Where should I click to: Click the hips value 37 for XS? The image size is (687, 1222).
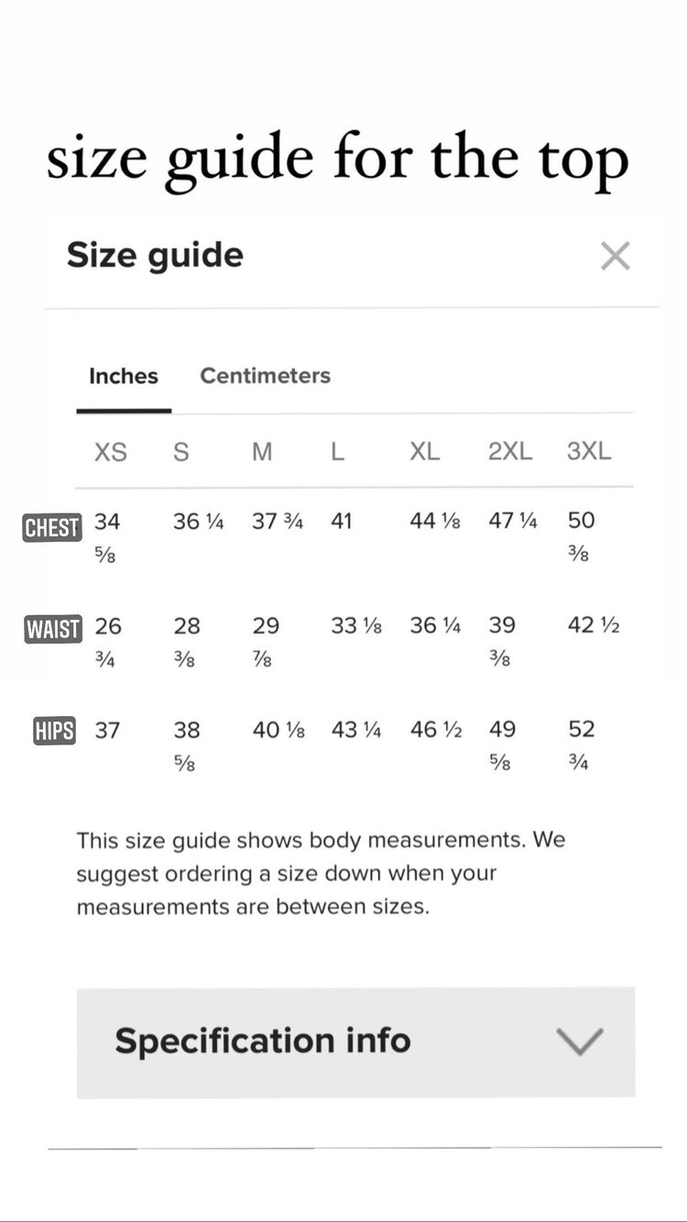pyautogui.click(x=107, y=730)
